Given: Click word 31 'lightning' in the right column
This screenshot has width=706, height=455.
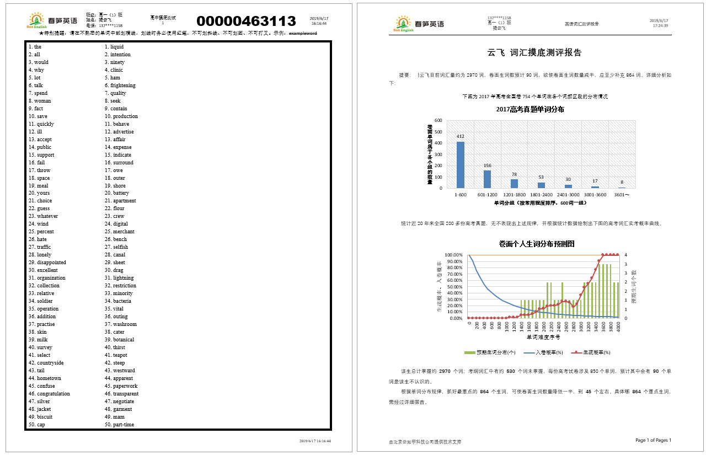Looking at the screenshot, I should point(119,278).
